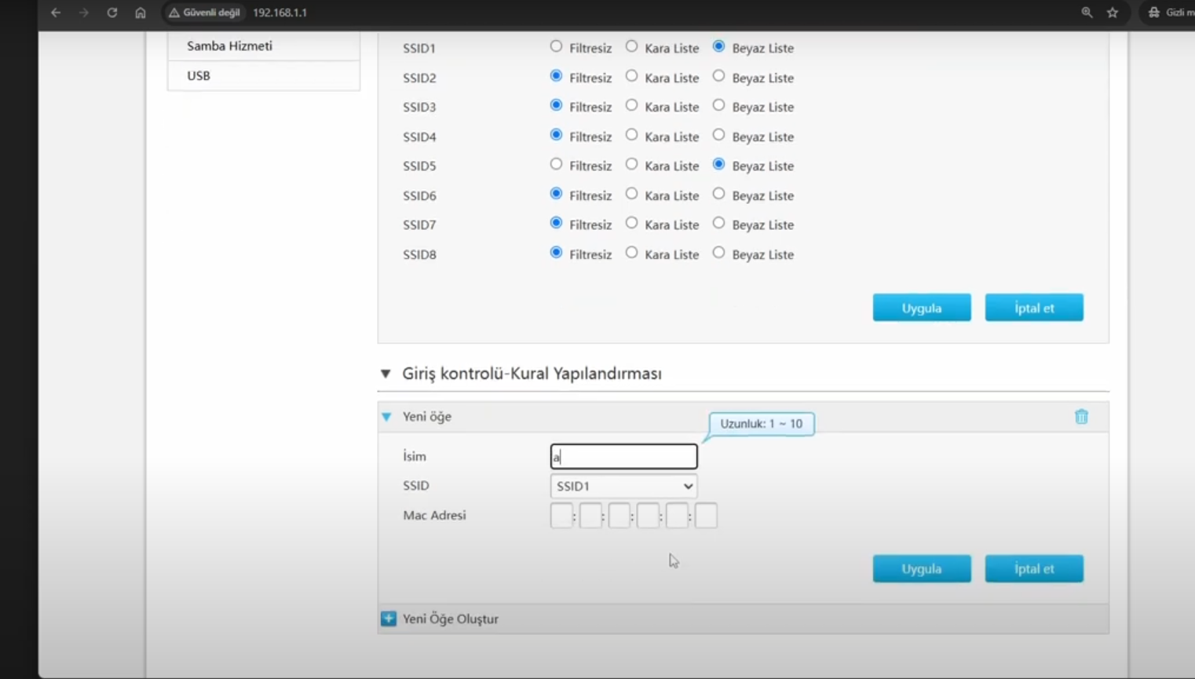Click the İsim text field
Image resolution: width=1195 pixels, height=679 pixels.
(x=623, y=456)
